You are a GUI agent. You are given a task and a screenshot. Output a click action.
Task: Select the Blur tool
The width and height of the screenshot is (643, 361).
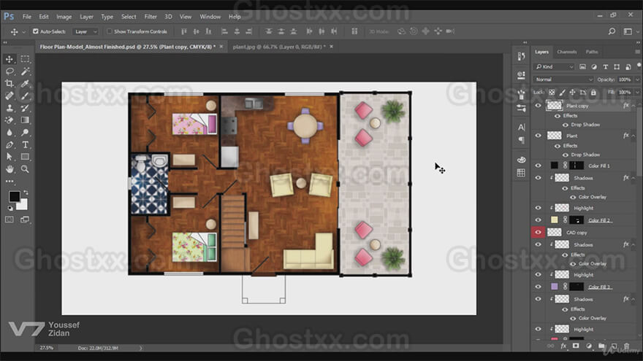pyautogui.click(x=9, y=132)
